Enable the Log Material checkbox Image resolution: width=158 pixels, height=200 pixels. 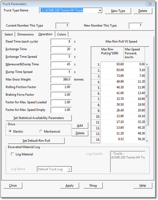click(13, 154)
